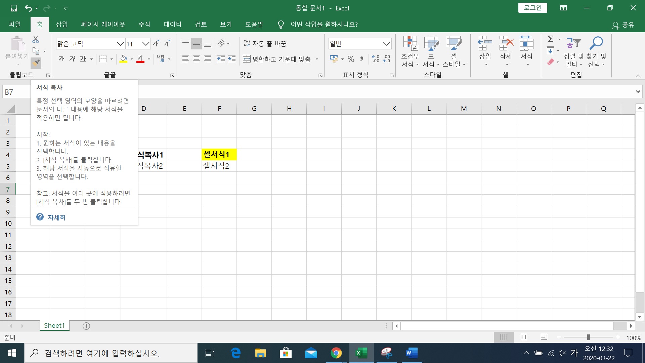Click the comma style icon
Screen dimensions: 645x363
pyautogui.click(x=361, y=59)
